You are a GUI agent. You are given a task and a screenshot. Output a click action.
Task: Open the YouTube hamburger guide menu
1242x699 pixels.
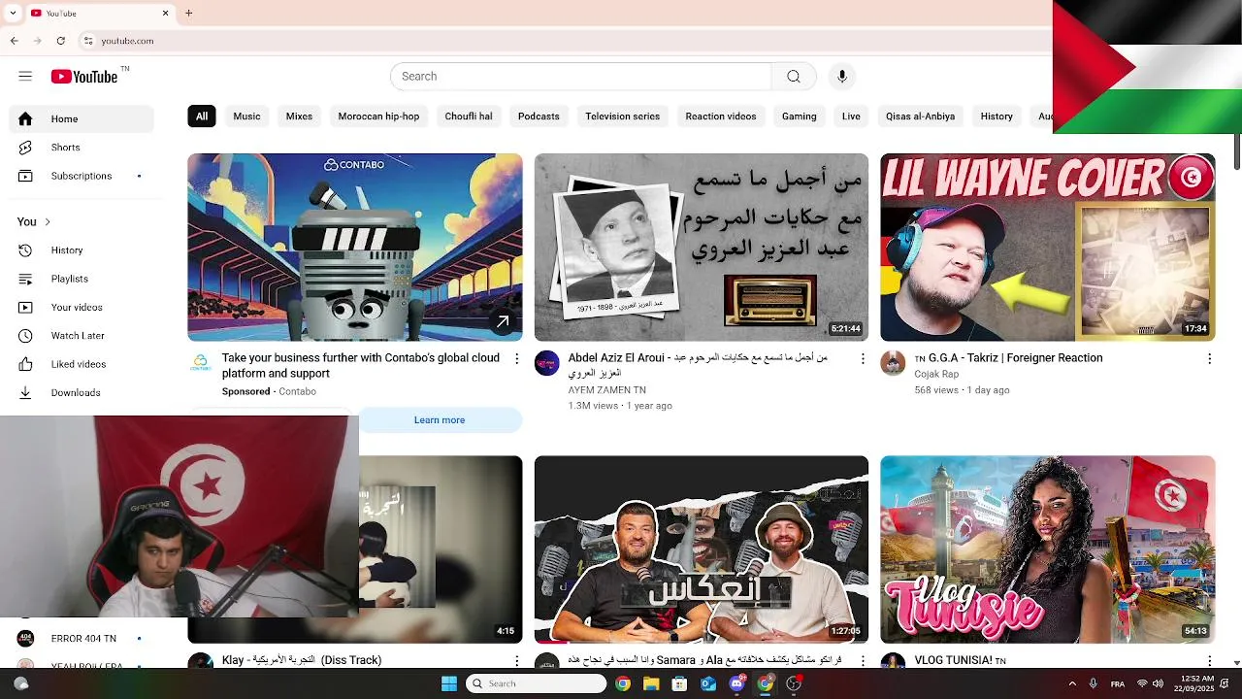(25, 76)
